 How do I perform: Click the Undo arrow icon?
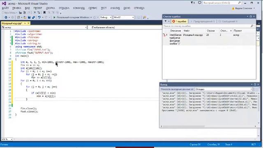tap(39, 17)
